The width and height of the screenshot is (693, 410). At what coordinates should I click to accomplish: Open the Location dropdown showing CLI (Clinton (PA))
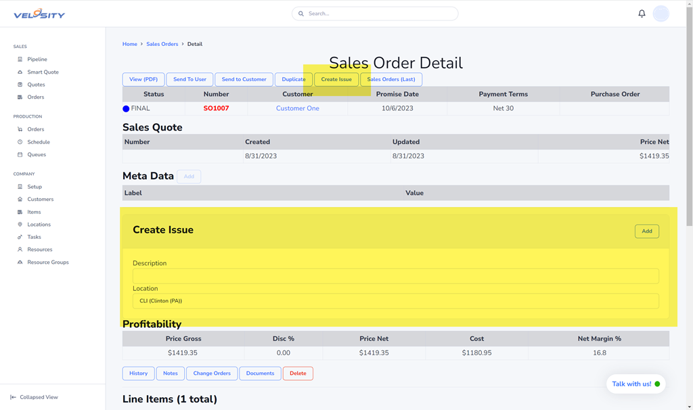pyautogui.click(x=395, y=301)
